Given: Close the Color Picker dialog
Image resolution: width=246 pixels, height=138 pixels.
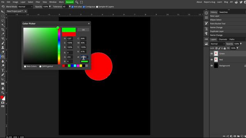Looking at the screenshot, I should click(89, 23).
